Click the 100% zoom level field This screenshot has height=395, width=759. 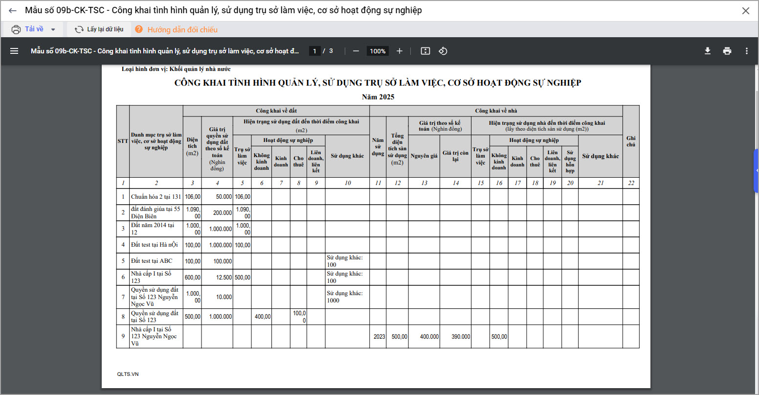pos(378,51)
